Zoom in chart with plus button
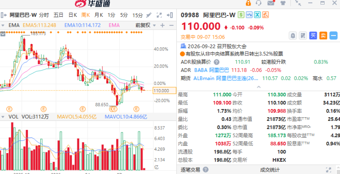Image resolution: width=340 pixels, height=174 pixels. pyautogui.click(x=162, y=25)
